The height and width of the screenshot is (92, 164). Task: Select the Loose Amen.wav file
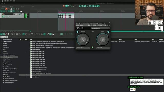point(36,50)
